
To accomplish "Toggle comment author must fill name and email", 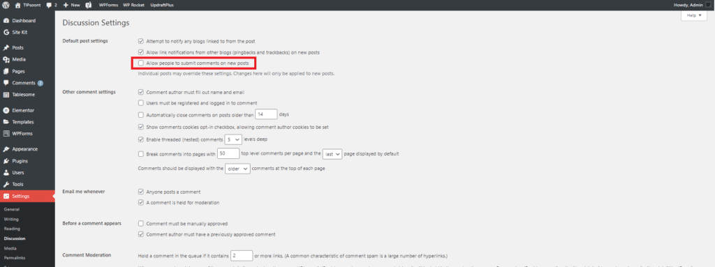I will pos(141,92).
